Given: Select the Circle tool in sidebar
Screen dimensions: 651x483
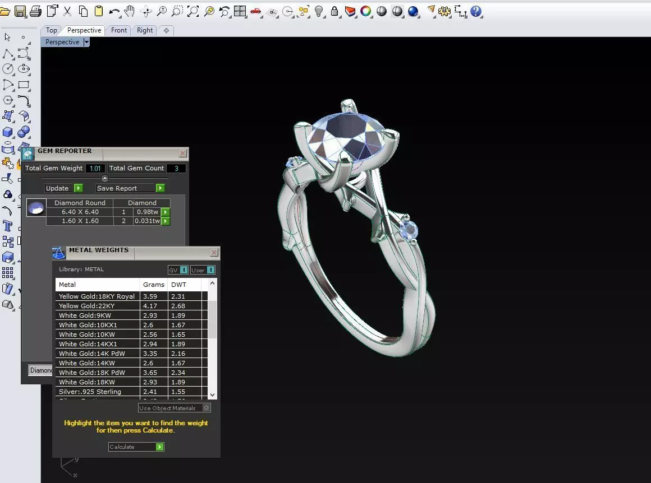Looking at the screenshot, I should [7, 69].
